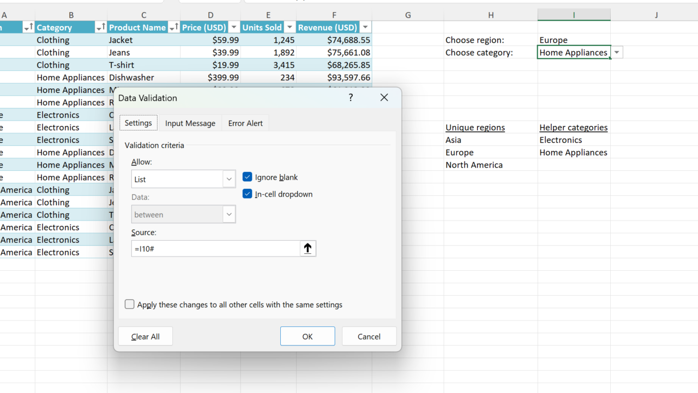This screenshot has height=393, width=698.
Task: Open the category dropdown arrow beside Home Appliances
Action: coord(617,52)
